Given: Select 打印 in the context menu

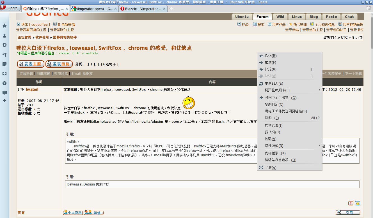Looking at the screenshot, I should click(x=290, y=118).
